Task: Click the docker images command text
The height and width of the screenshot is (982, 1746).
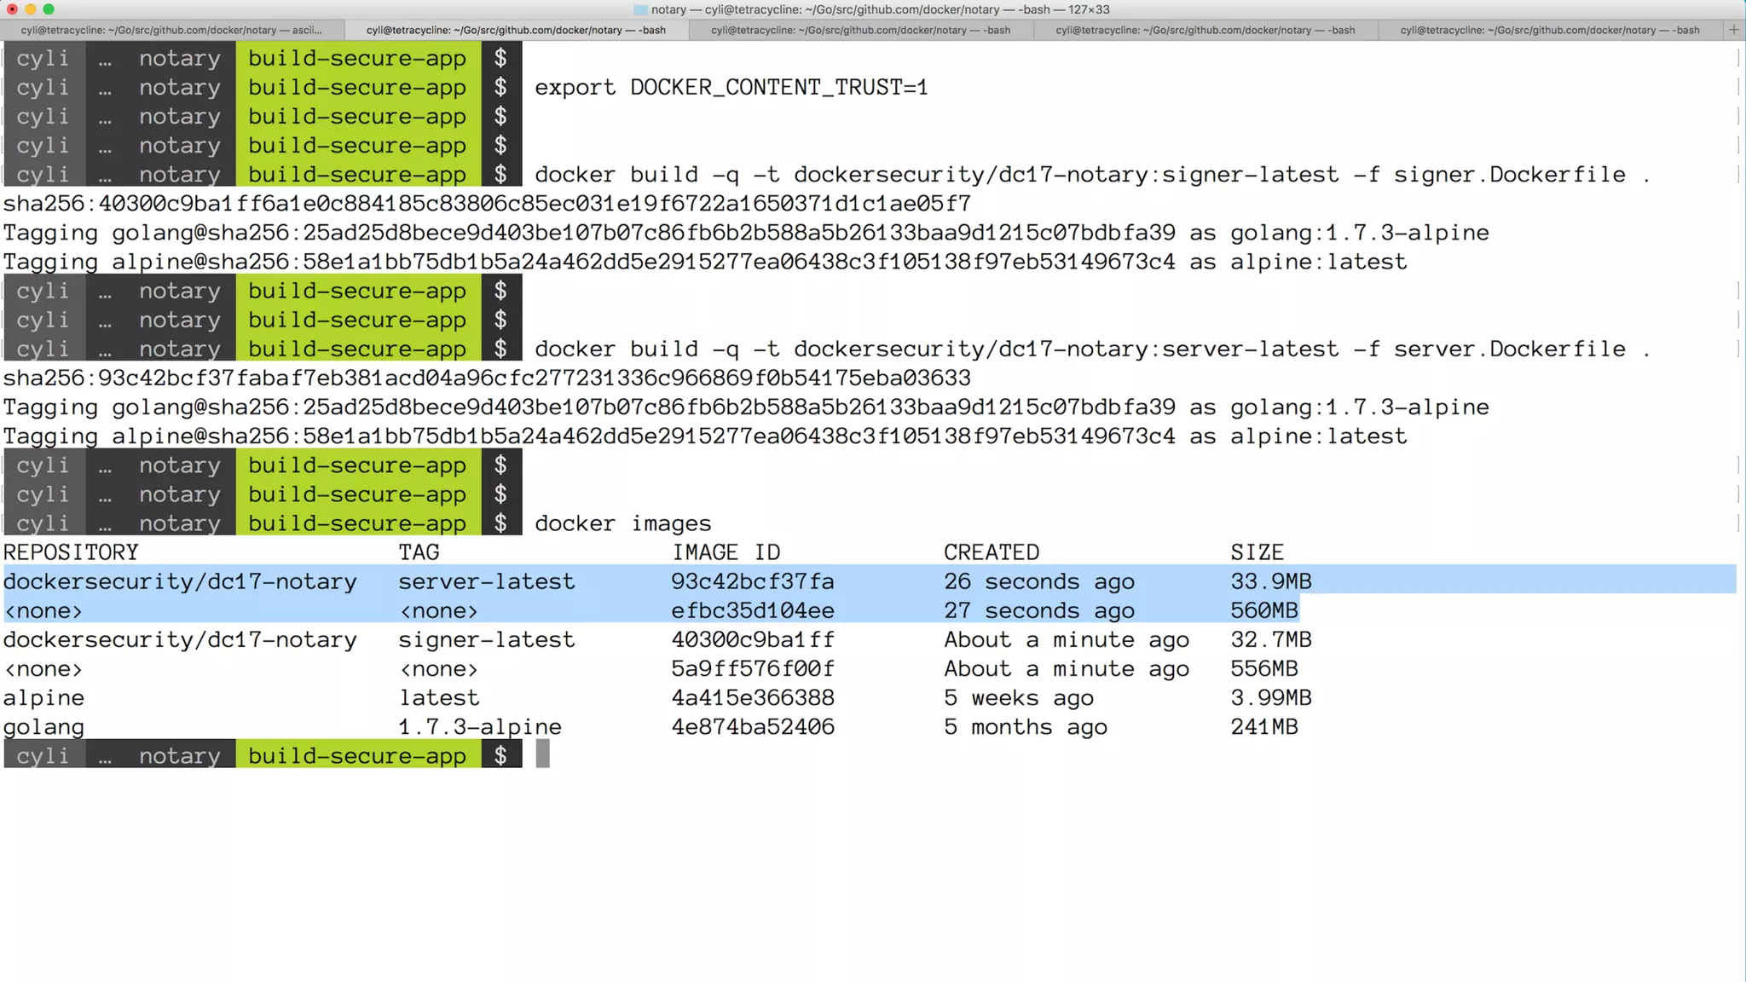Action: pyautogui.click(x=622, y=523)
